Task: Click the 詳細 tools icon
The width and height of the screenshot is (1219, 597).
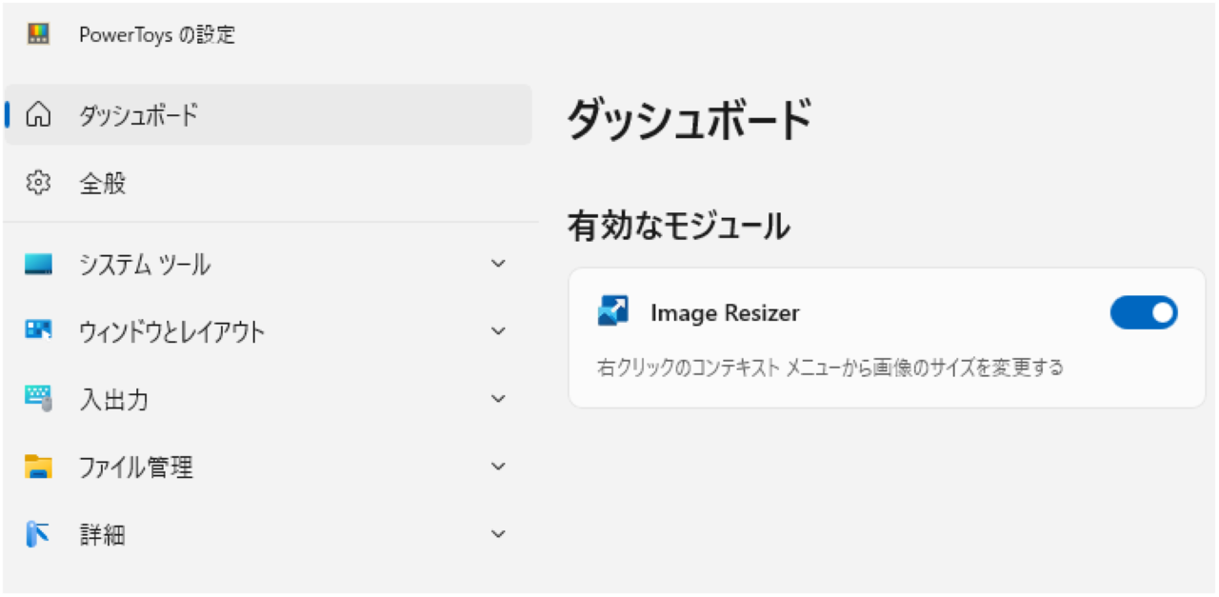Action: (x=37, y=534)
